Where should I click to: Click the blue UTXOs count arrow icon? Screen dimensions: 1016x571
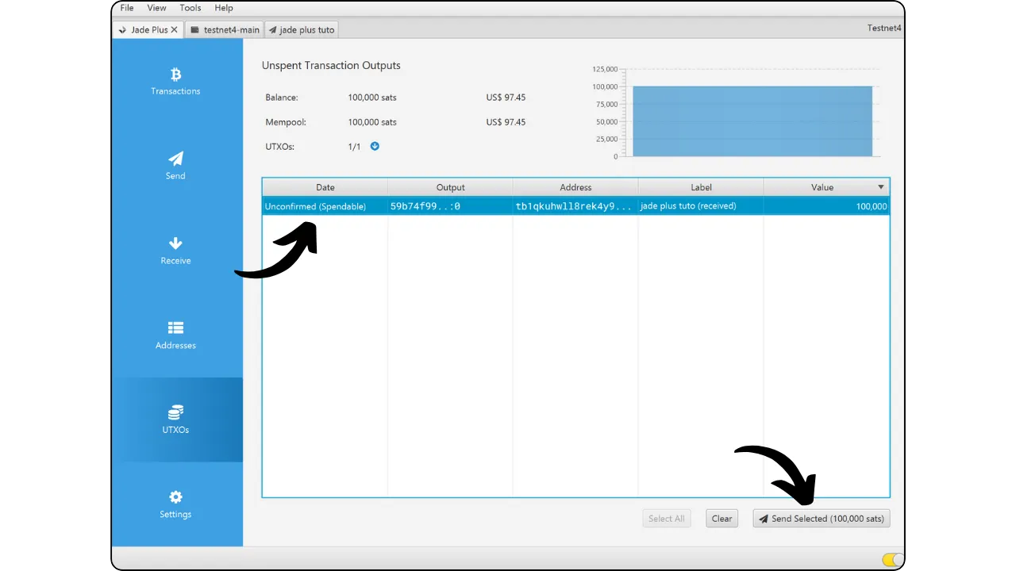[375, 147]
